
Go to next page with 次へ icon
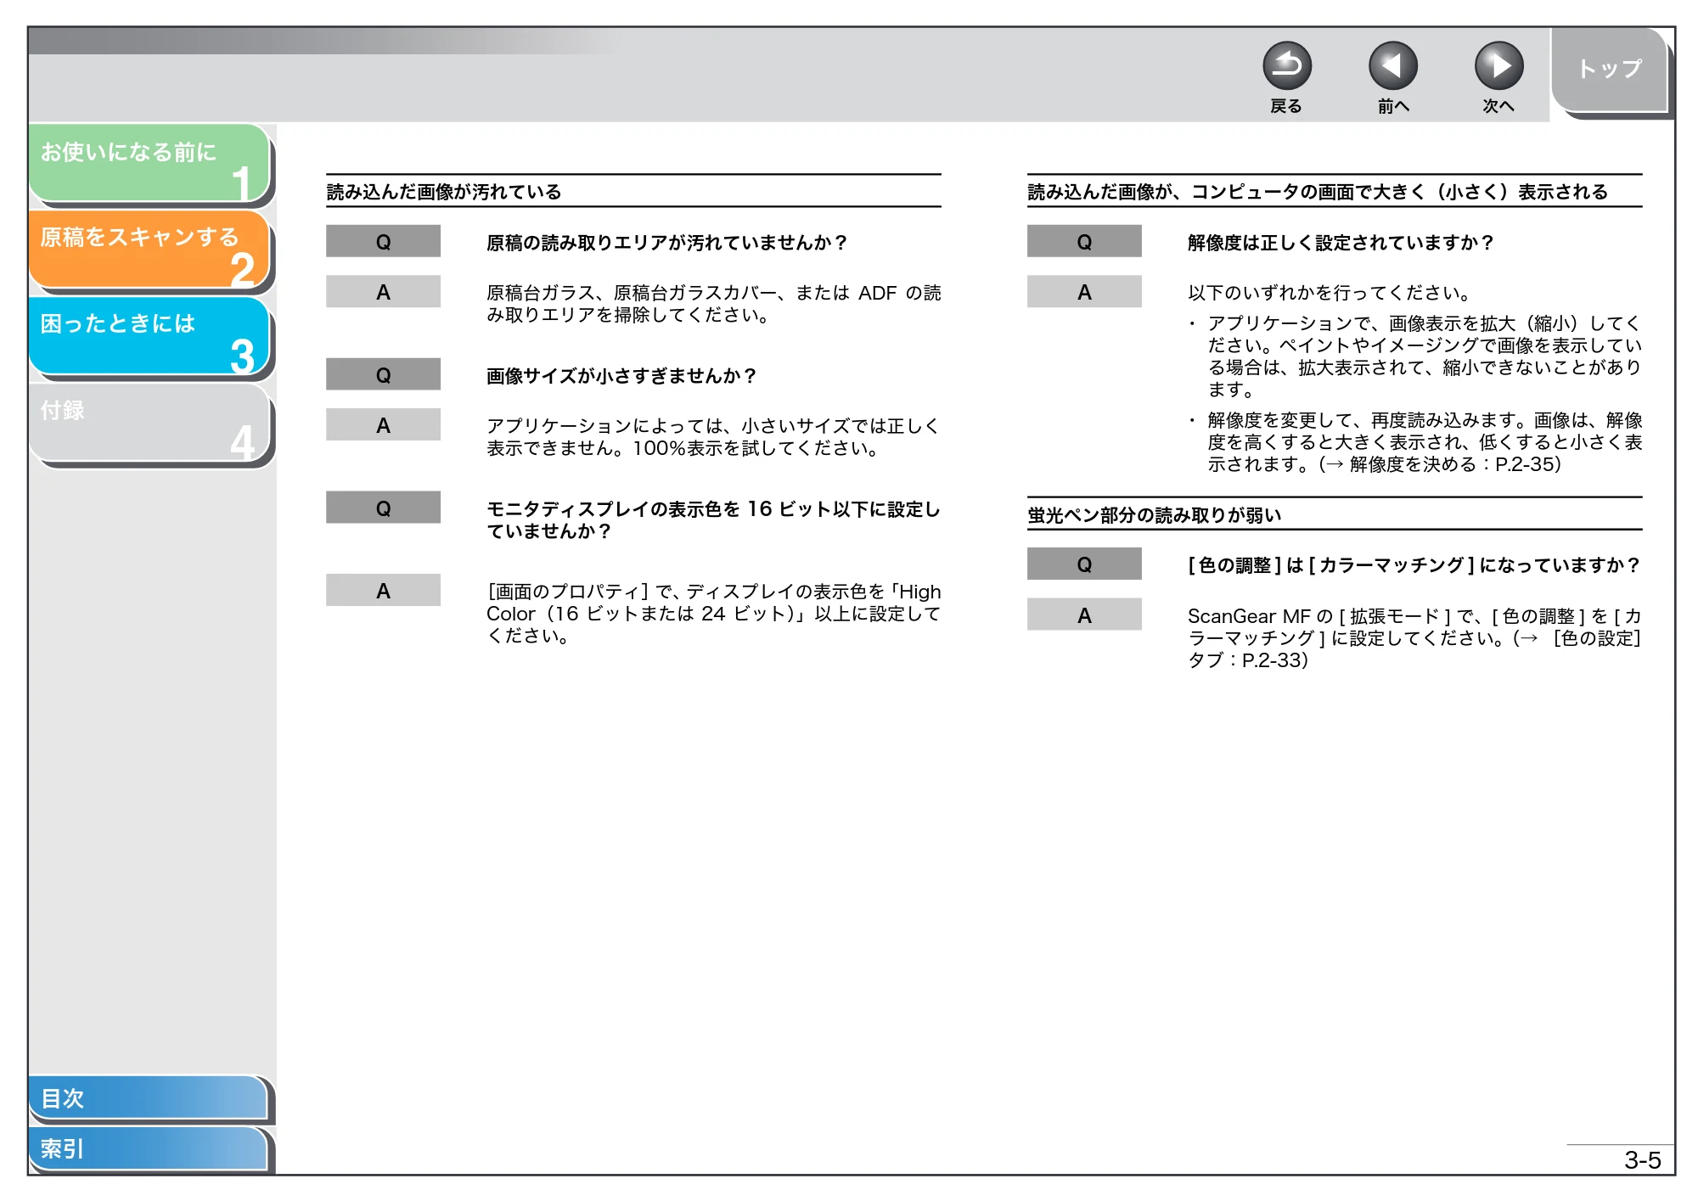pyautogui.click(x=1498, y=66)
